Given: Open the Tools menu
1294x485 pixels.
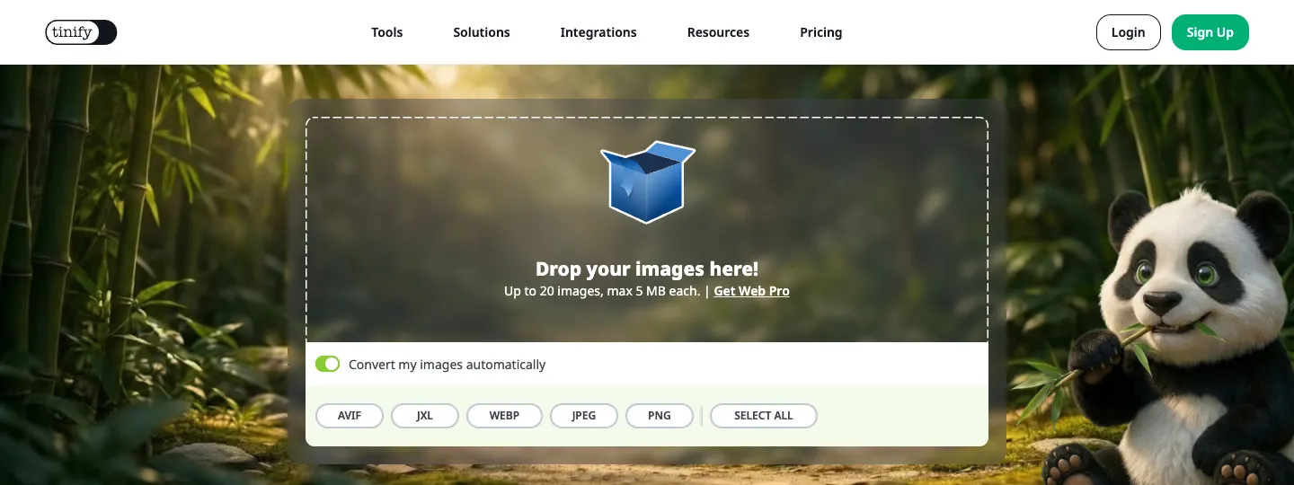Looking at the screenshot, I should [387, 32].
